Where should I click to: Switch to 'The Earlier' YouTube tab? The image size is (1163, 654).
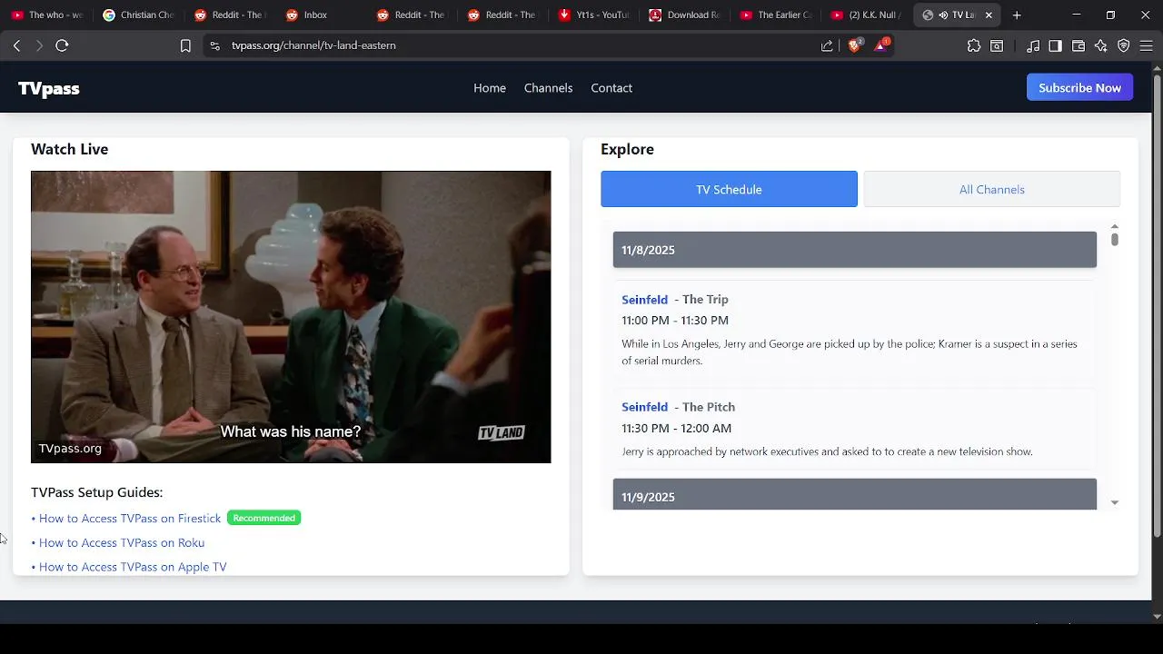click(777, 15)
